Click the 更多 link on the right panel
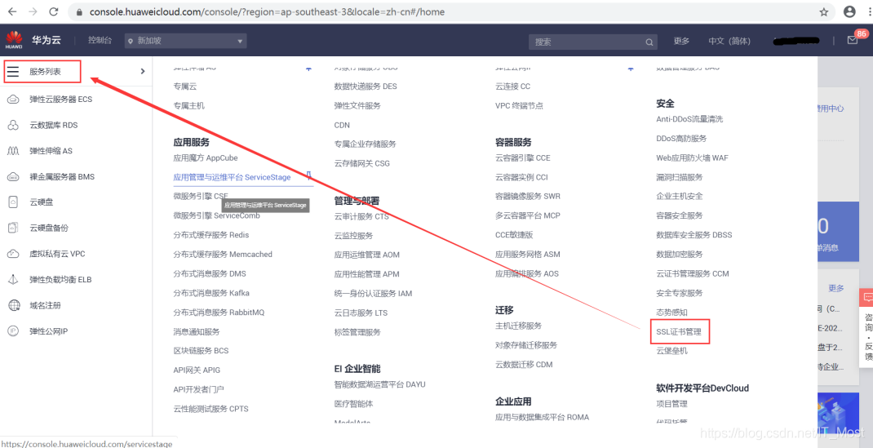 (835, 288)
